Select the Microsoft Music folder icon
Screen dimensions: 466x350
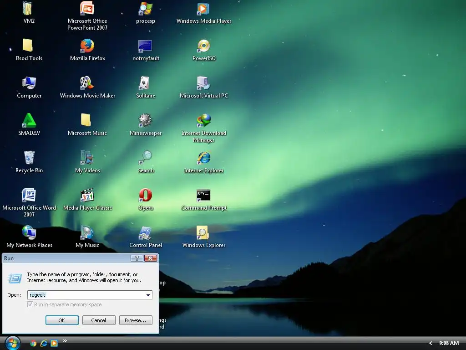pyautogui.click(x=86, y=120)
